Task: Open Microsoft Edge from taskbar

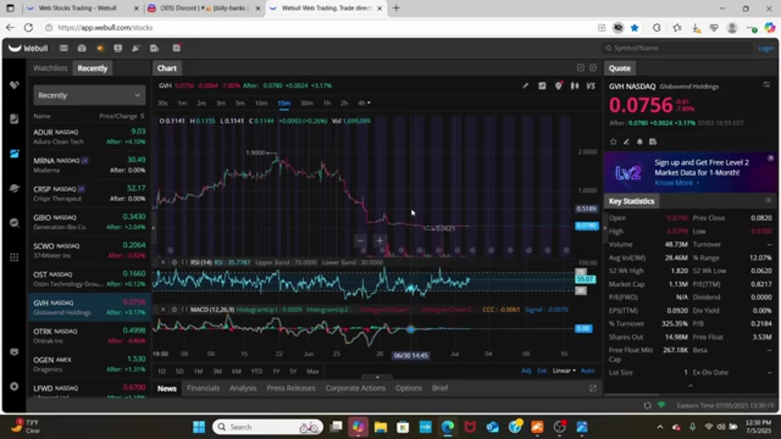Action: point(447,427)
